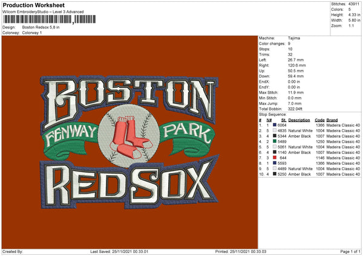The width and height of the screenshot is (363, 256).
Task: Click stitch count '4489' in stop row 9
Action: click(282, 169)
